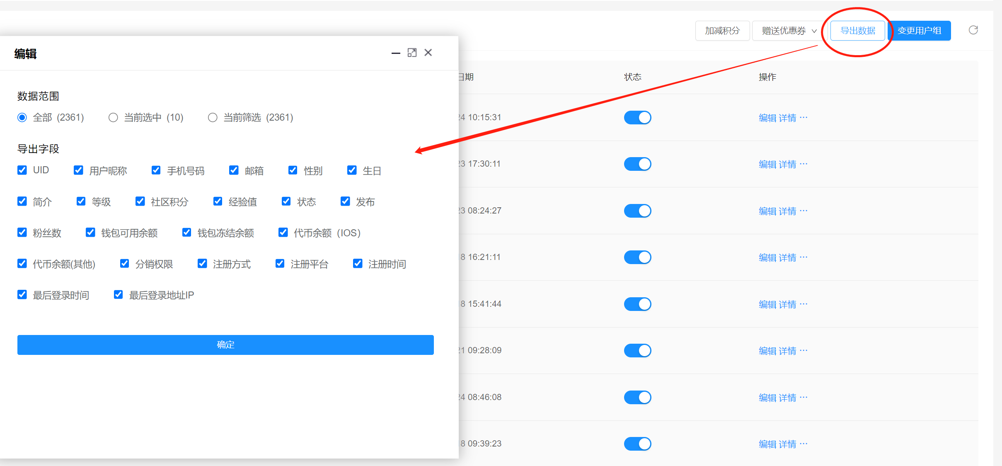
Task: Toggle the 最后登录地址IP checkbox
Action: coord(118,295)
